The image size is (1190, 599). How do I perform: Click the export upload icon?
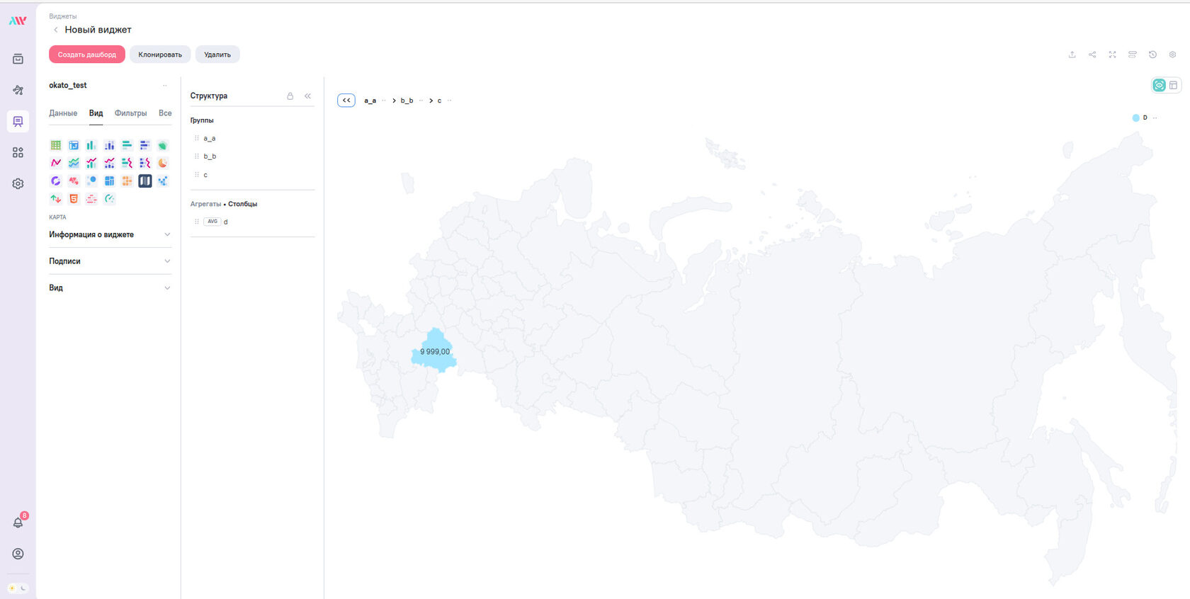(1072, 55)
